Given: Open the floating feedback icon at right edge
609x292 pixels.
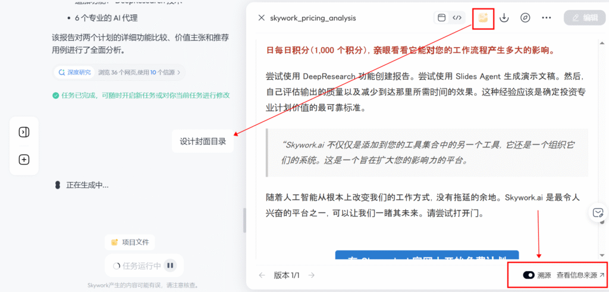Looking at the screenshot, I should (597, 212).
